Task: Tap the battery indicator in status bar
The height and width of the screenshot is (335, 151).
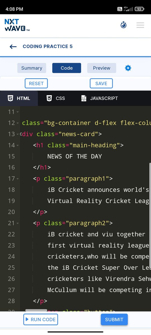Action: [139, 9]
